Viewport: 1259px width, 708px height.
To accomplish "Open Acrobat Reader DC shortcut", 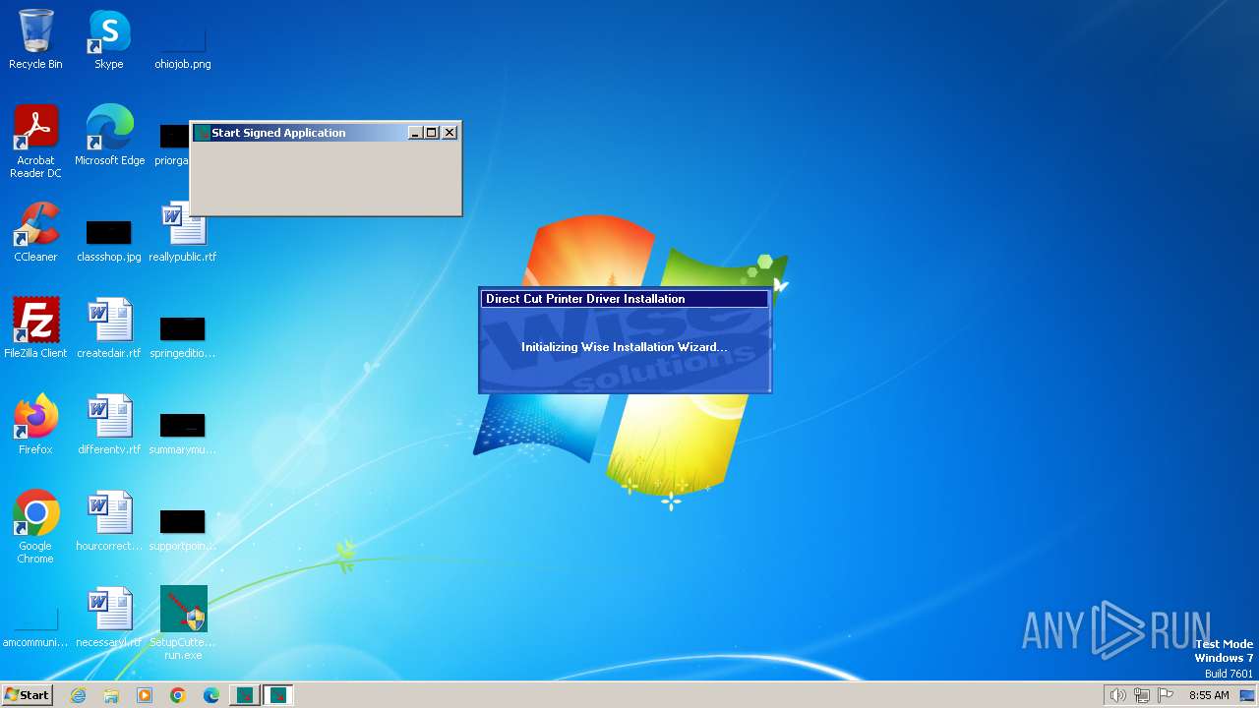I will click(35, 142).
